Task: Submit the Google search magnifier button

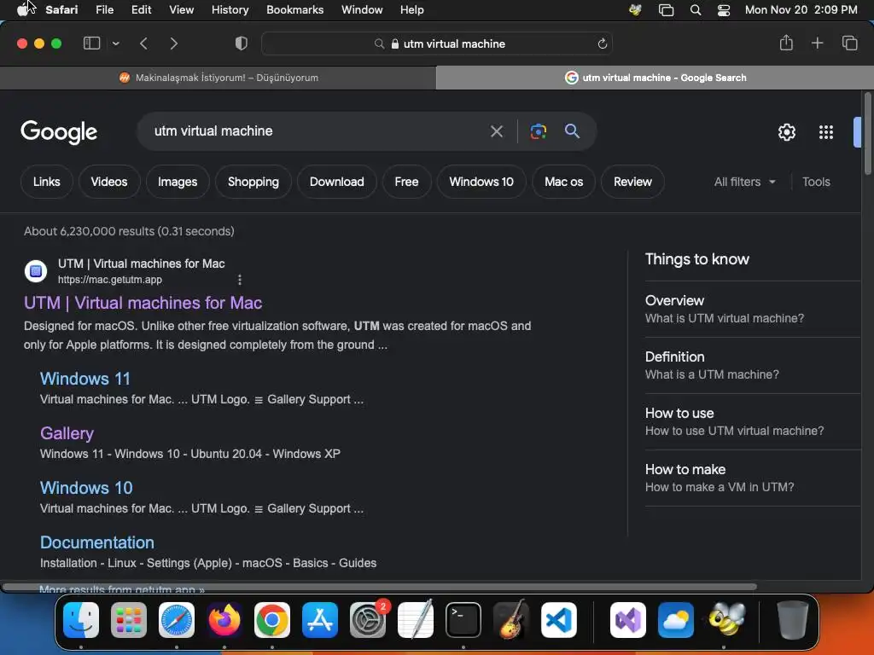Action: (572, 130)
